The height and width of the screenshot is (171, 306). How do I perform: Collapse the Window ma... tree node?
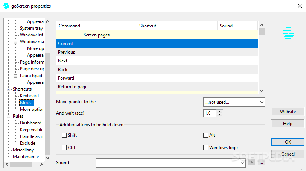point(15,42)
